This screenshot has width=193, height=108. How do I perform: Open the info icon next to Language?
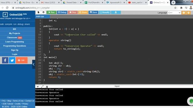click(x=184, y=13)
